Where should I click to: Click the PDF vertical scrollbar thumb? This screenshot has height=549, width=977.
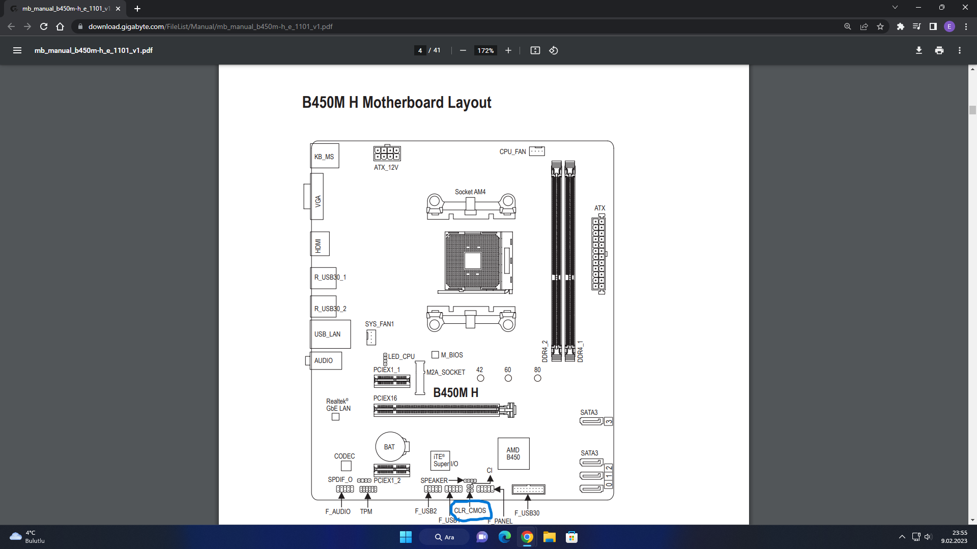click(972, 110)
